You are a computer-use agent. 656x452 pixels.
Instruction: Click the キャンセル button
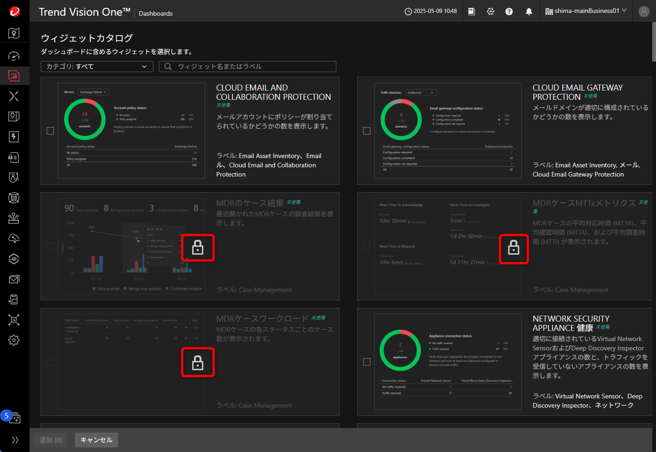click(x=97, y=440)
